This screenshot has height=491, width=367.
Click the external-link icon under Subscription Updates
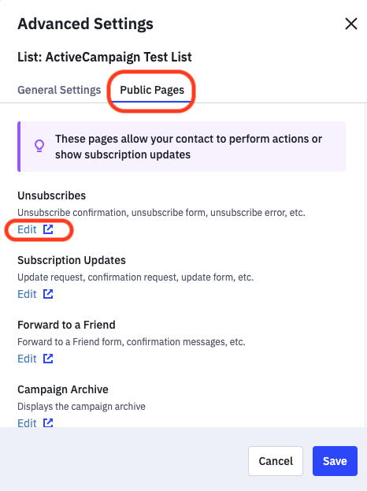coord(48,294)
